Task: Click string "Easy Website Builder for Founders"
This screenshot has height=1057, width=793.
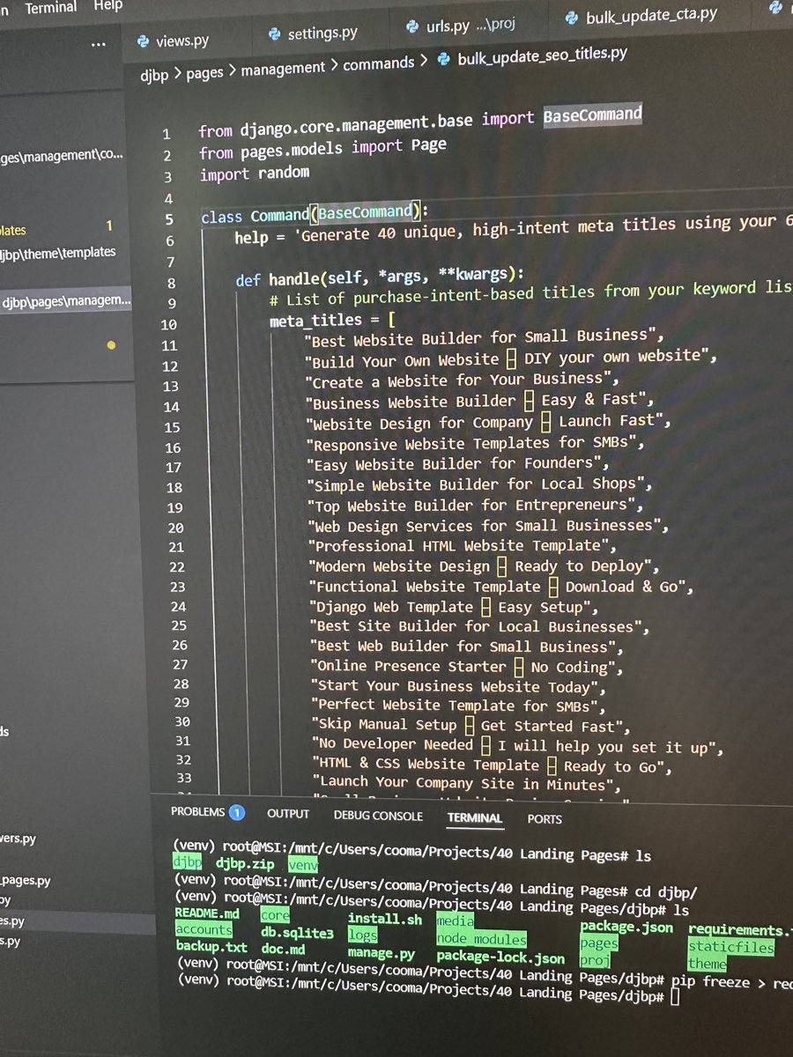Action: (x=458, y=463)
